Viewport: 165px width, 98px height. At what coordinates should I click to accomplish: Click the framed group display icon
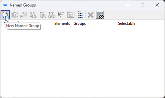[70, 15]
